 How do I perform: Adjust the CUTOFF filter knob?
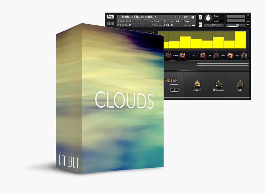click(x=197, y=84)
